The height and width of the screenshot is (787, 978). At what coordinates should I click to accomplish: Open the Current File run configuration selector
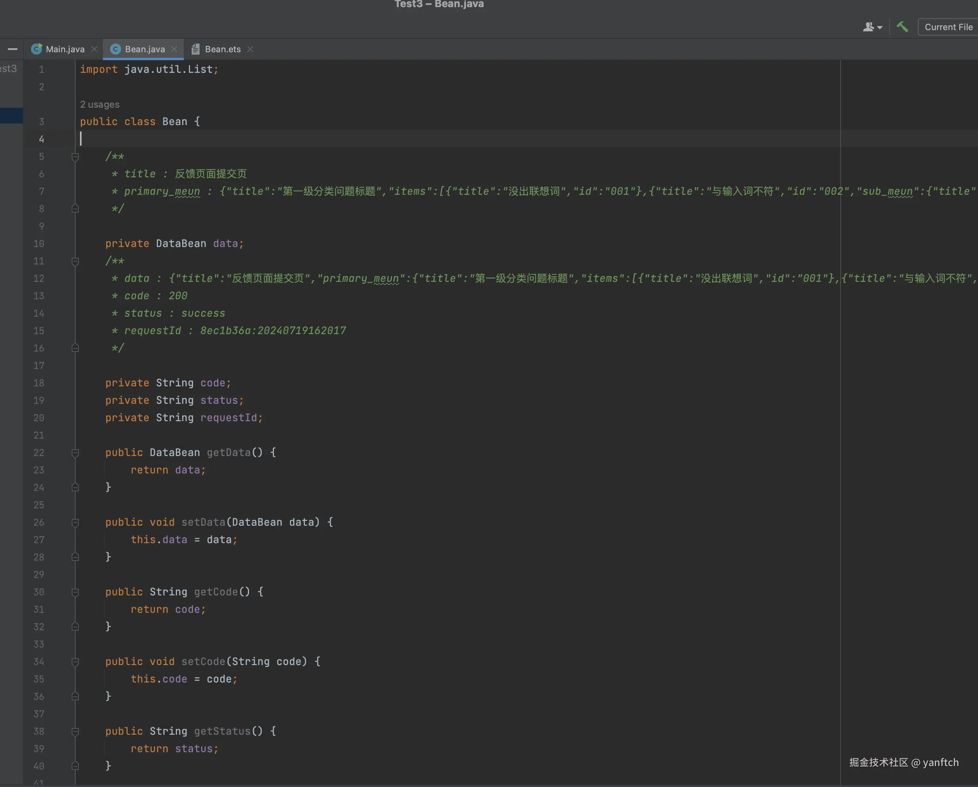[x=948, y=27]
